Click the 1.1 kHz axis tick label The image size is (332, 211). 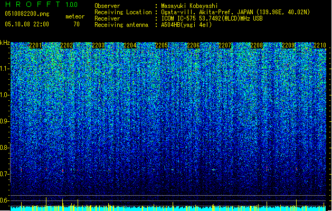tap(5, 69)
